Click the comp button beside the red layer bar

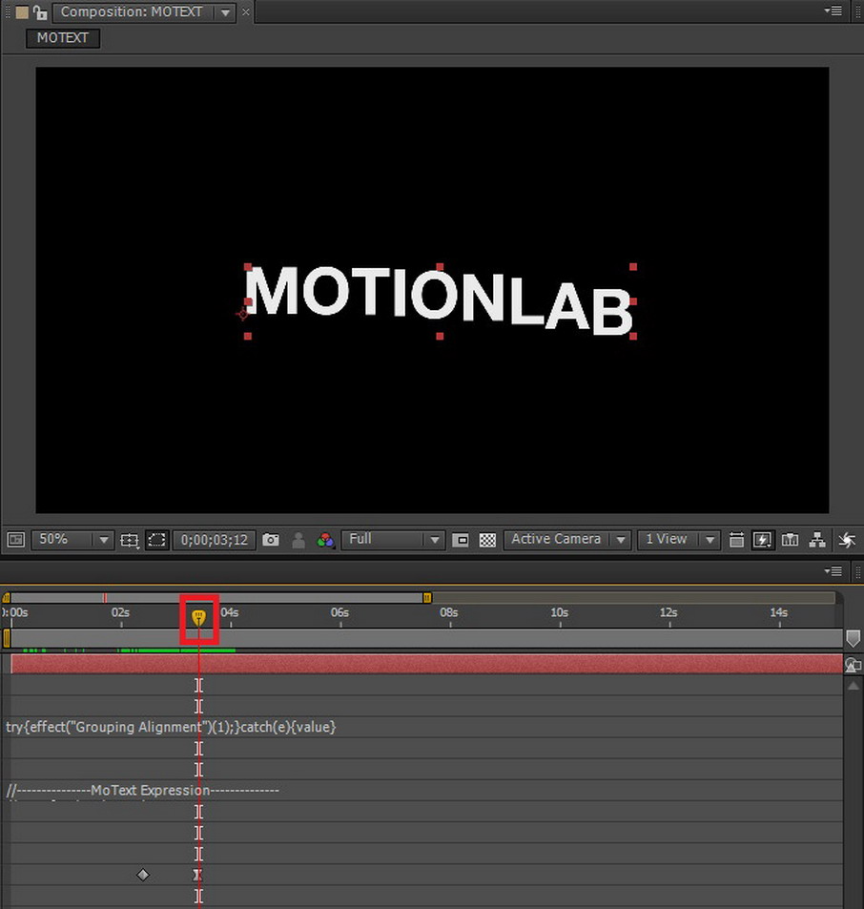[x=853, y=665]
